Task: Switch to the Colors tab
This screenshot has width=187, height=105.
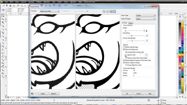Action: point(131,23)
